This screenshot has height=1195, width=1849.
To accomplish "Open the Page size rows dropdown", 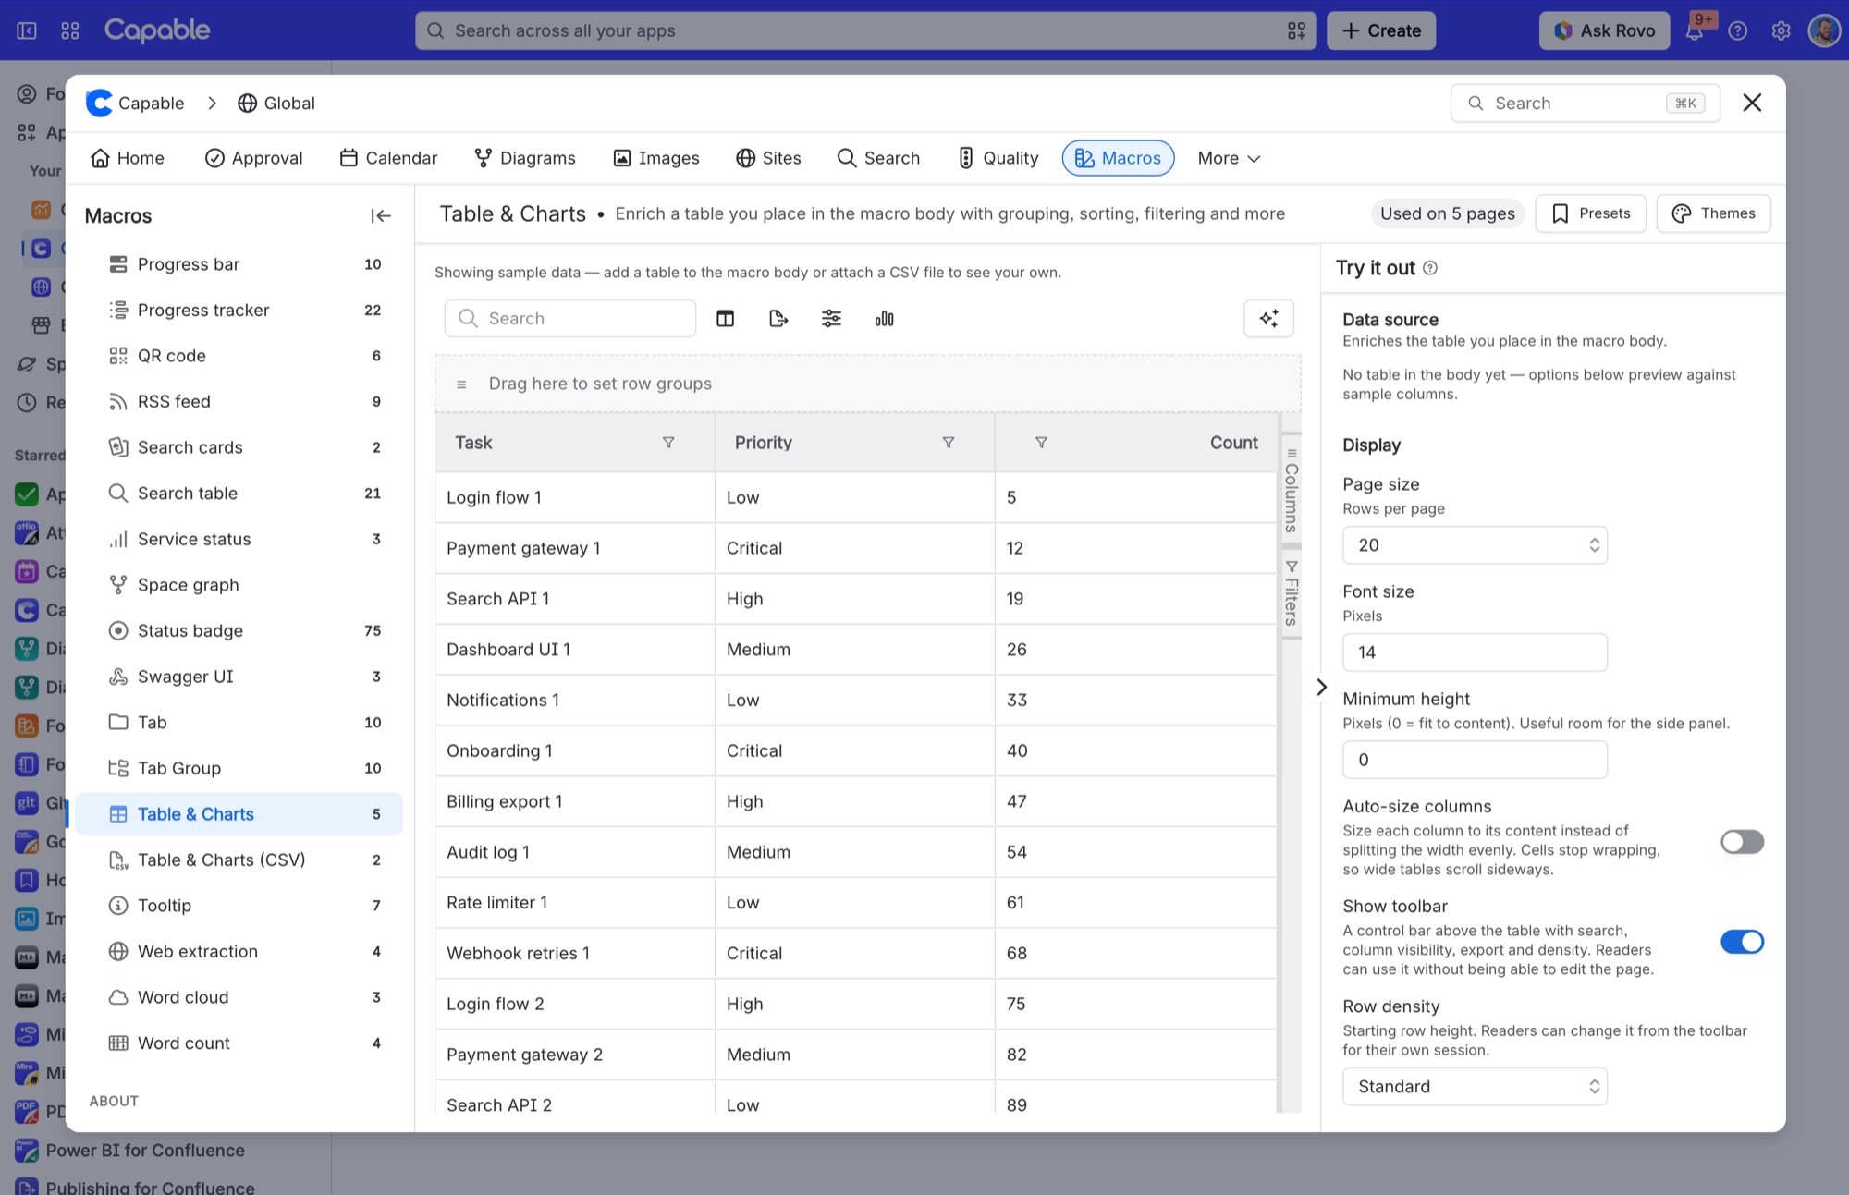I will click(x=1475, y=545).
